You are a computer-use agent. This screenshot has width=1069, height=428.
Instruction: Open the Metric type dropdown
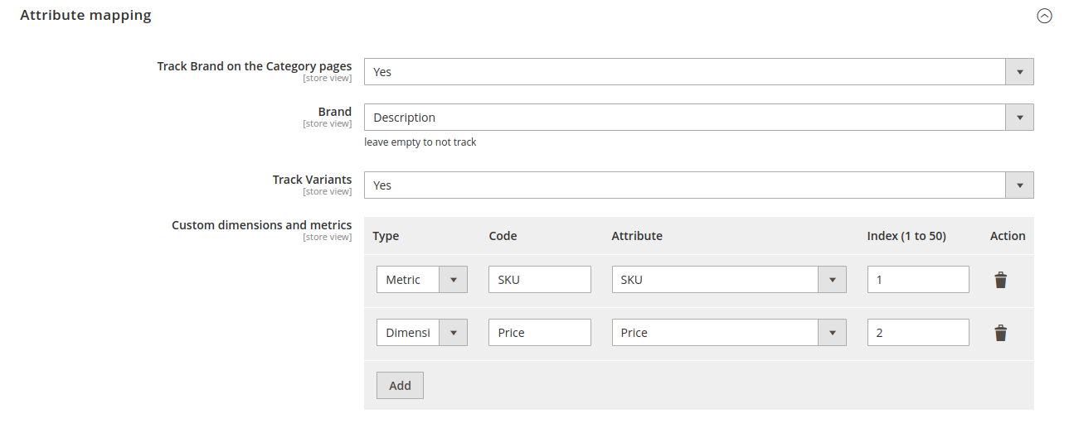tap(422, 280)
